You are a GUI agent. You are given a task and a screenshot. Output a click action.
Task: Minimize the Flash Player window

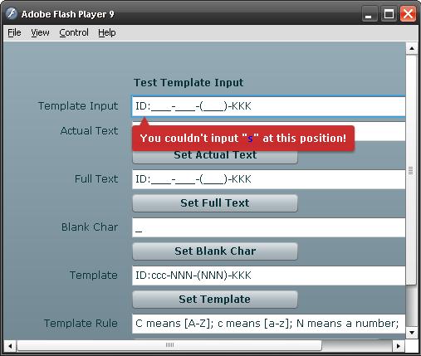coord(369,14)
